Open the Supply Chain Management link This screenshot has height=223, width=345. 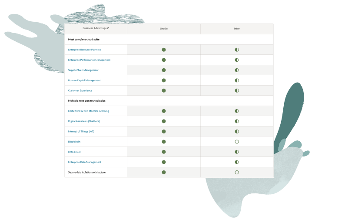(x=83, y=70)
